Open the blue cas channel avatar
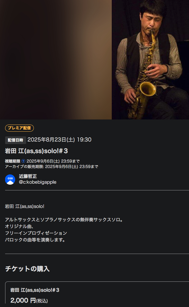Screen dimensions: 189x307 [x=10, y=179]
